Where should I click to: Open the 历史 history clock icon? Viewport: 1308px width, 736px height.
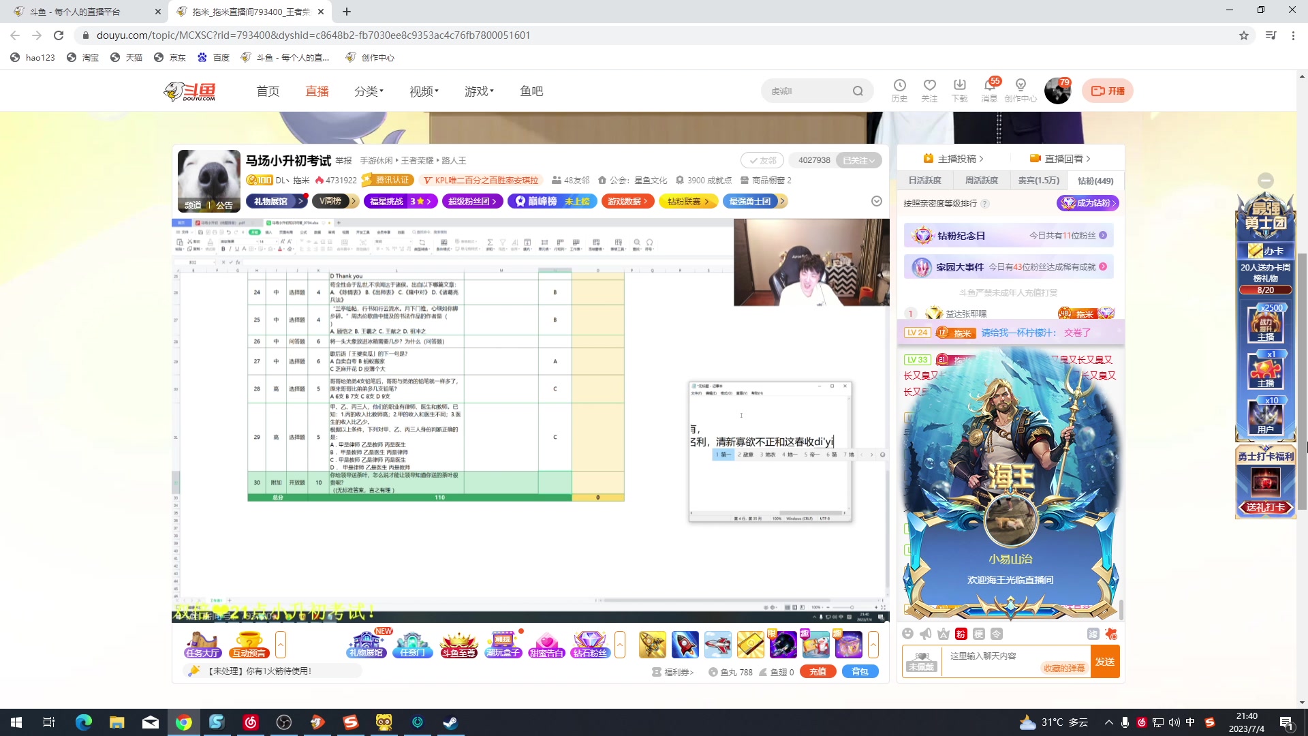click(x=899, y=90)
